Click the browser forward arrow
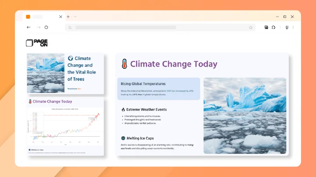Screen dimensions: 316x177 pyautogui.click(x=39, y=27)
